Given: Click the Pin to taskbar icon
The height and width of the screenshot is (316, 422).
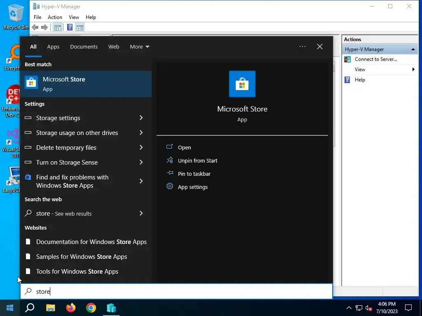Looking at the screenshot, I should (169, 173).
